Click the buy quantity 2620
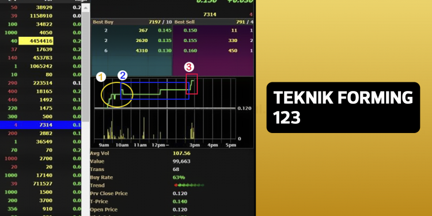432x216 pixels. pos(142,40)
